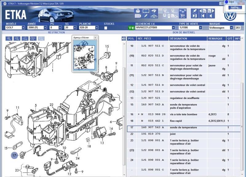
Task: Sort by the QTÉ column header
Action: (x=230, y=39)
